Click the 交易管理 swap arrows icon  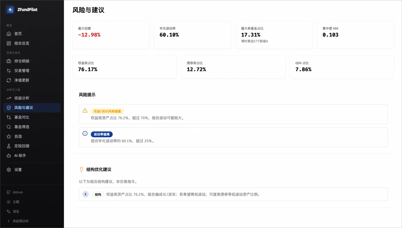click(x=9, y=70)
